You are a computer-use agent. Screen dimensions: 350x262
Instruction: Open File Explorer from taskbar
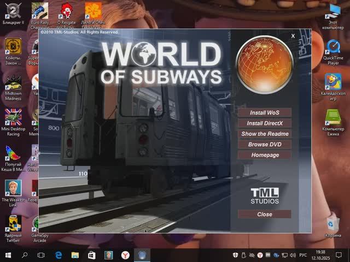tap(75, 255)
